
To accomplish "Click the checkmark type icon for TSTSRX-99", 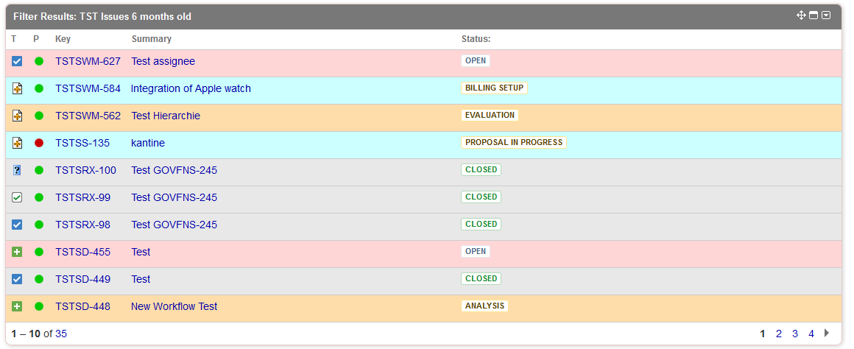I will pyautogui.click(x=17, y=197).
